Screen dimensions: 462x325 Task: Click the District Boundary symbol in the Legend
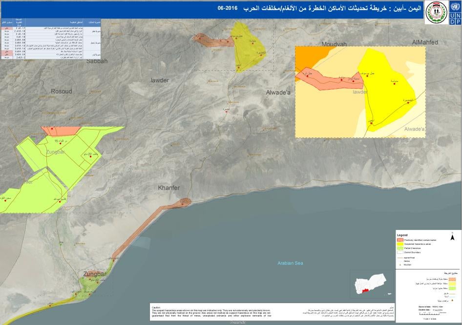[x=400, y=252]
